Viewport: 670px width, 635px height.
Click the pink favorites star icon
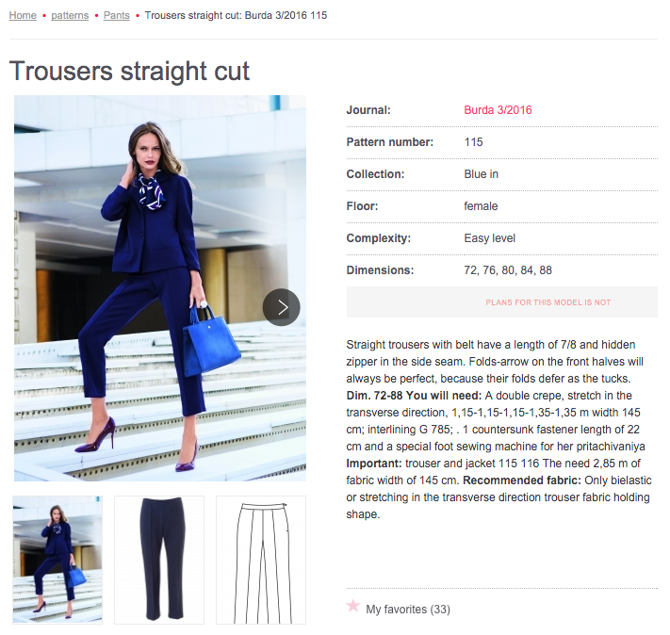(353, 606)
